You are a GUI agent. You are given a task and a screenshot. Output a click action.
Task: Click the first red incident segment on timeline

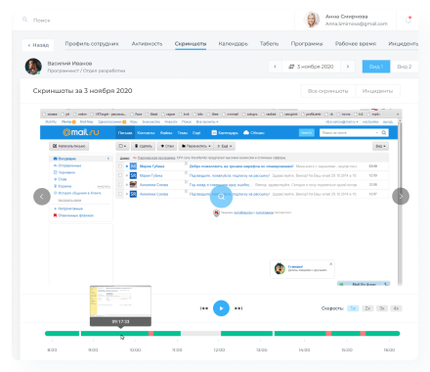[150, 334]
